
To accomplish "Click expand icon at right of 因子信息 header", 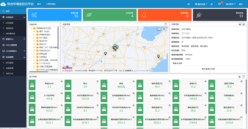I will (244, 77).
